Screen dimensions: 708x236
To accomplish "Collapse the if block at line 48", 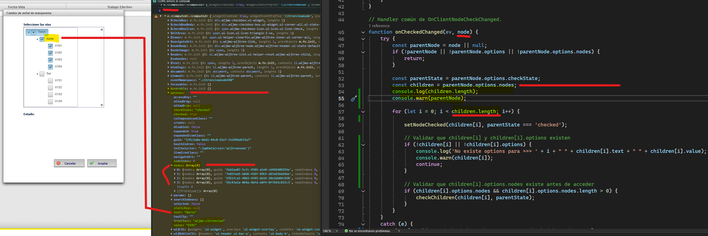I will (x=363, y=52).
